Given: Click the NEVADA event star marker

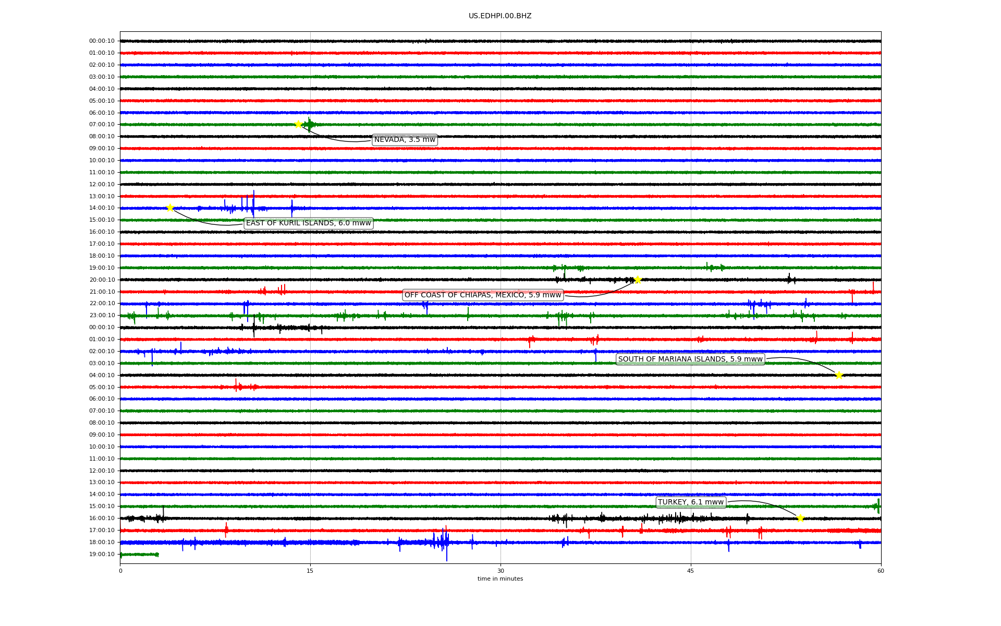Looking at the screenshot, I should pyautogui.click(x=298, y=124).
